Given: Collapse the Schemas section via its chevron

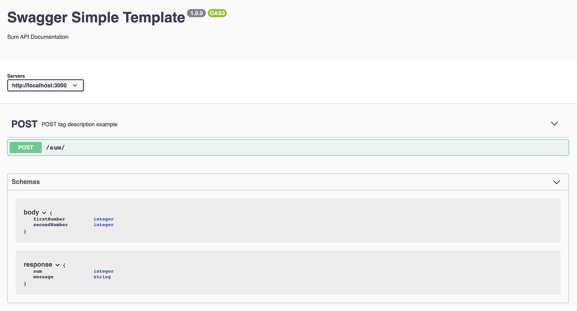Looking at the screenshot, I should (x=556, y=182).
